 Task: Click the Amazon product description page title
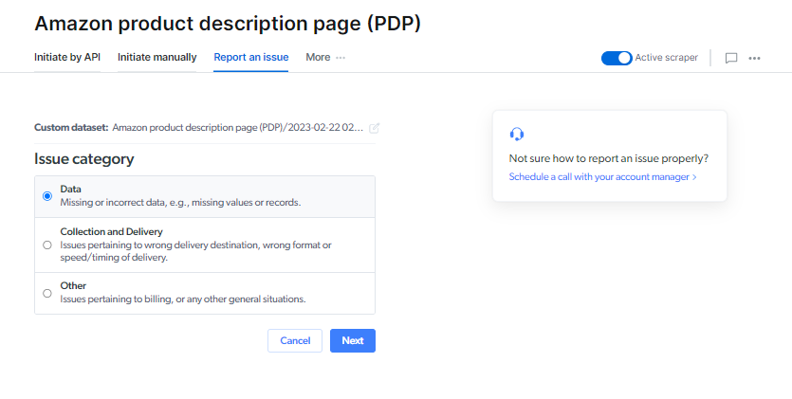(228, 24)
